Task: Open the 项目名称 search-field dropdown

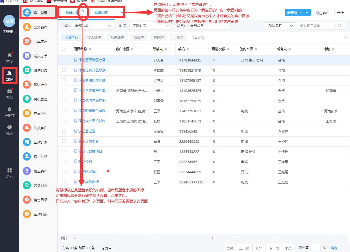Action: tap(280, 26)
